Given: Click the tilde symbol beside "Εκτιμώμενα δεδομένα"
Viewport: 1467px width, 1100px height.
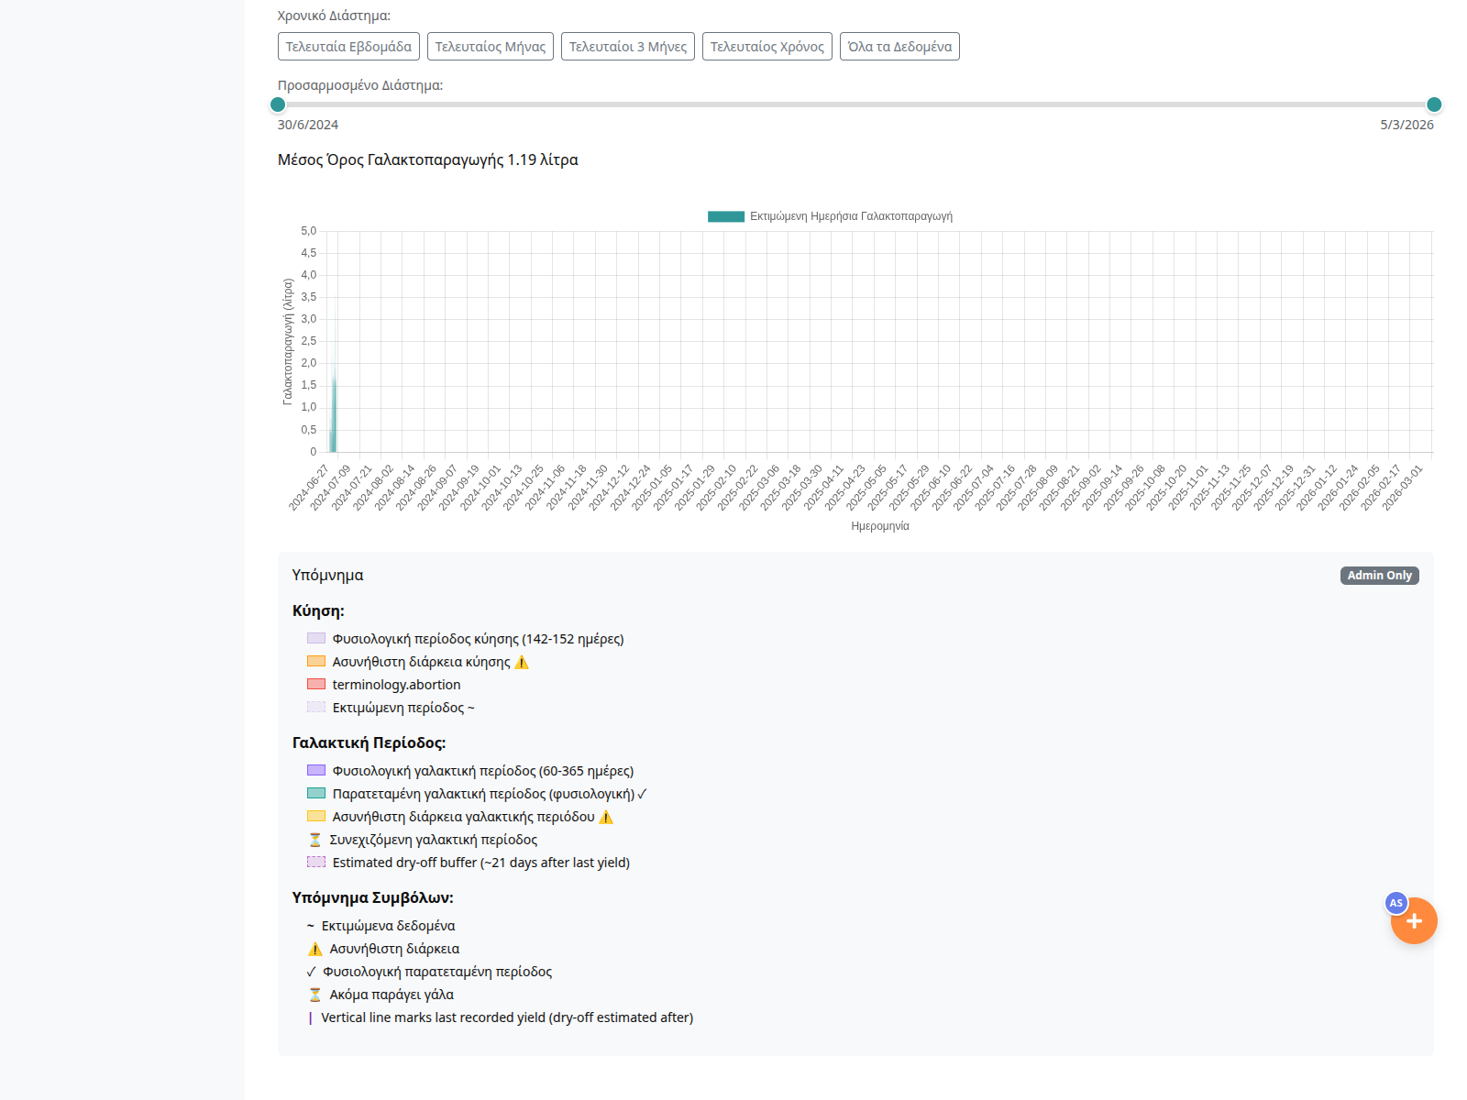Looking at the screenshot, I should coord(312,926).
